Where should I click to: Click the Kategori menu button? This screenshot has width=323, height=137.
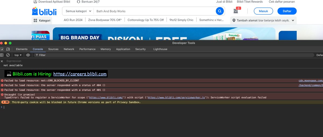coord(42,20)
